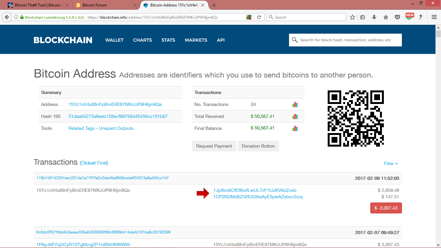Click the browser Search box
Viewport: 441px width, 248px height.
point(306,17)
